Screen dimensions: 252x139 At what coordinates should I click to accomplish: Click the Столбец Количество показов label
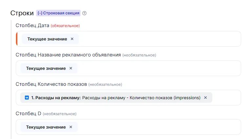pos(51,84)
